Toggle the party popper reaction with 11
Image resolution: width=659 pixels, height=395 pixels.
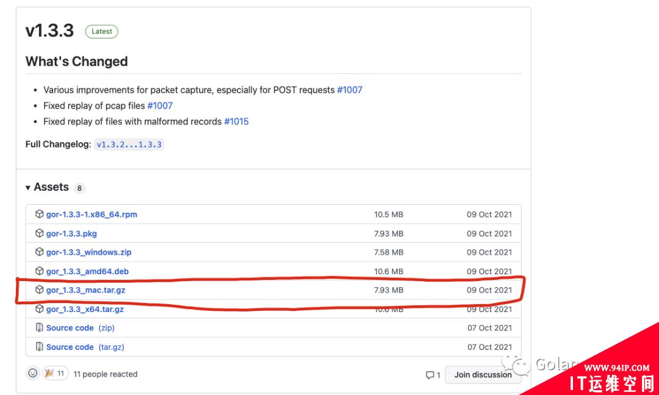click(x=56, y=373)
